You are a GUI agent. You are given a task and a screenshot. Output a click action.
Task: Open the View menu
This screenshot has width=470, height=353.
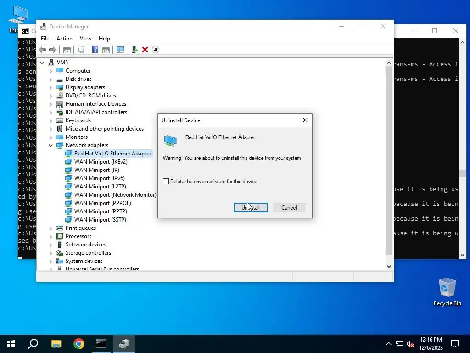click(x=85, y=39)
